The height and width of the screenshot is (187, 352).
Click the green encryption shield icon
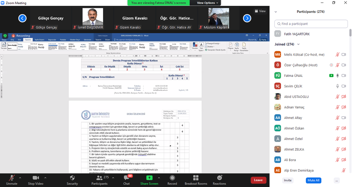click(x=5, y=36)
